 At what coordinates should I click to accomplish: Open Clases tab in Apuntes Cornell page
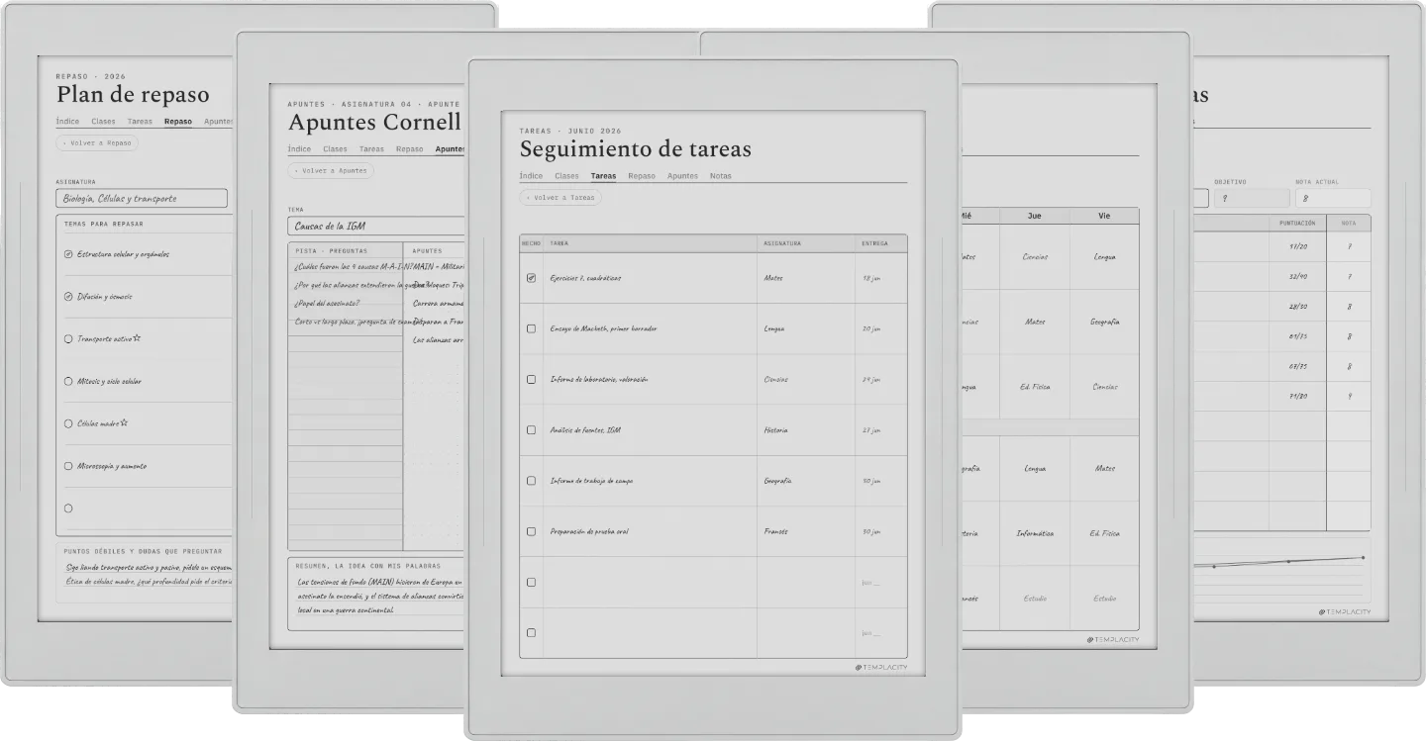coord(335,149)
